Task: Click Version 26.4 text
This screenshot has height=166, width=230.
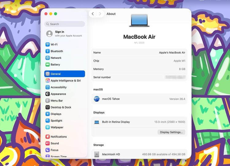Action: [x=177, y=99]
